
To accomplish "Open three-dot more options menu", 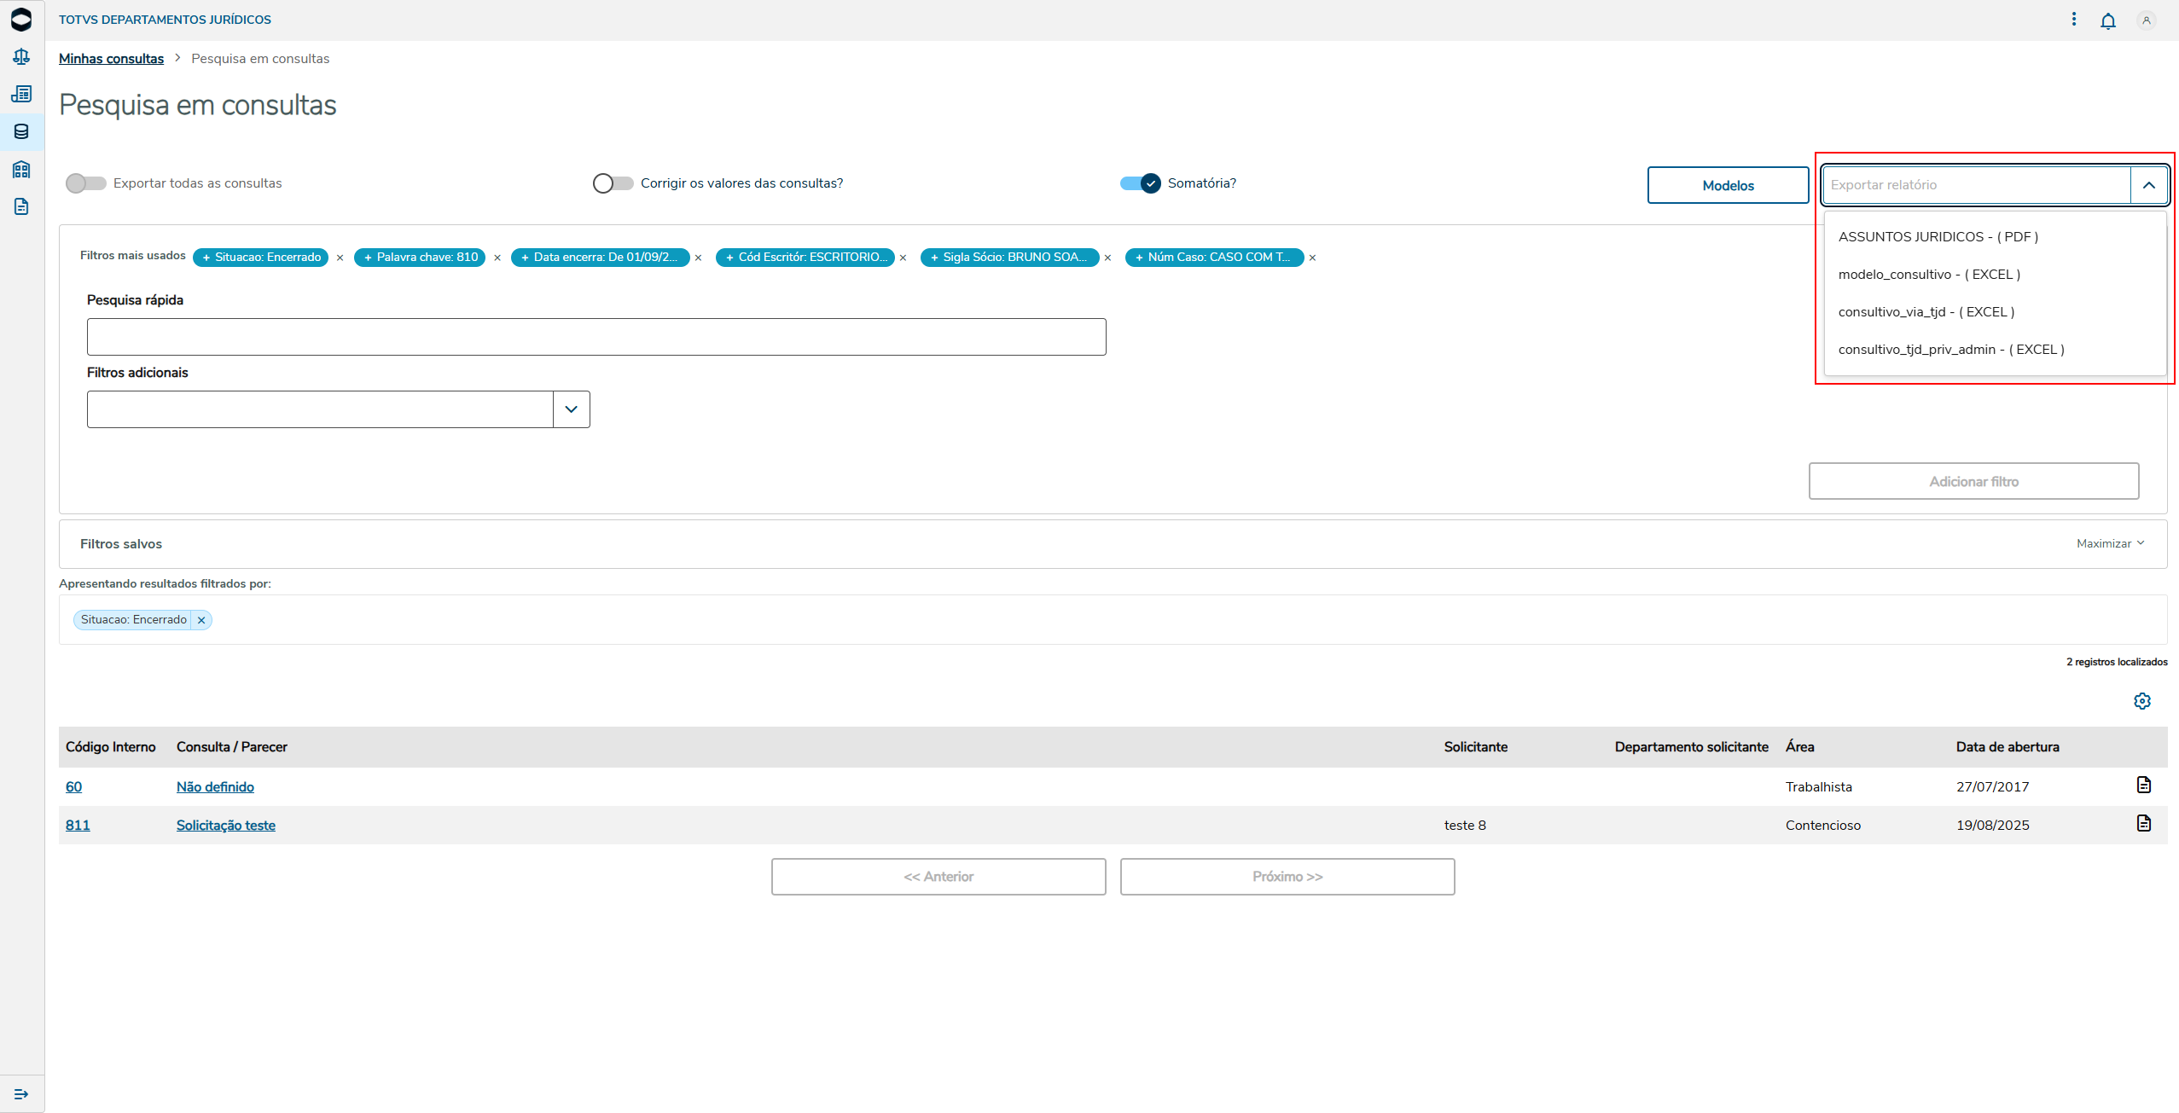I will coord(2073,19).
